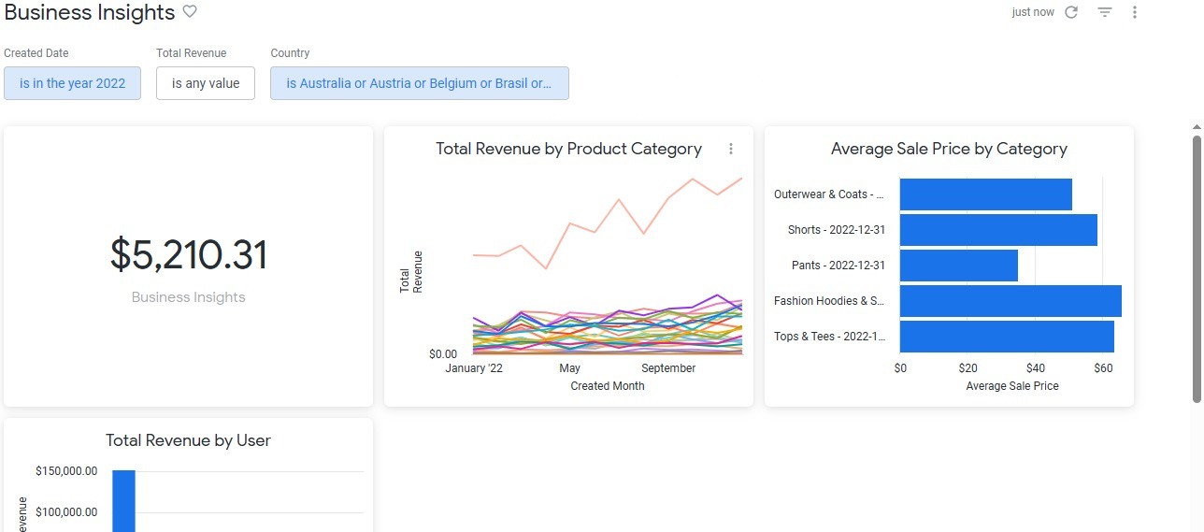Click the Outerwear & Coats bar
This screenshot has height=532, width=1204.
(985, 194)
